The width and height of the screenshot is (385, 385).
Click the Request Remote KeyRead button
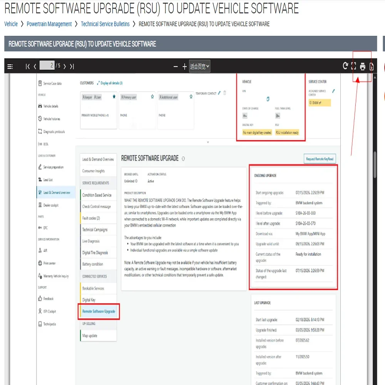click(x=320, y=159)
